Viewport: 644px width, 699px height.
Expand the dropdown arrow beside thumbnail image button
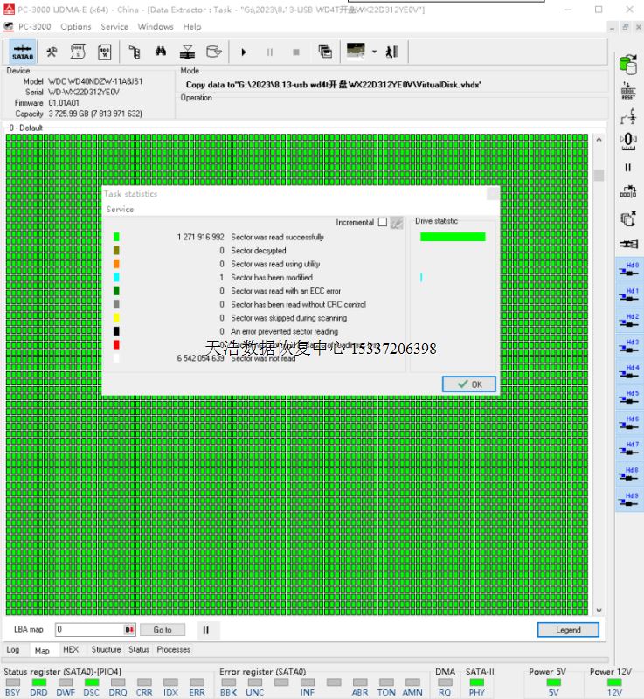point(374,52)
